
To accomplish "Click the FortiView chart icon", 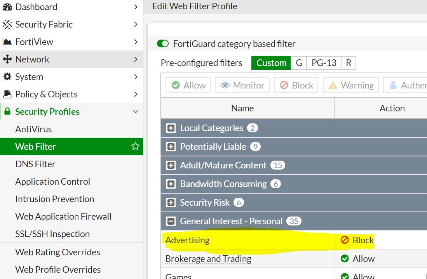I will point(7,42).
